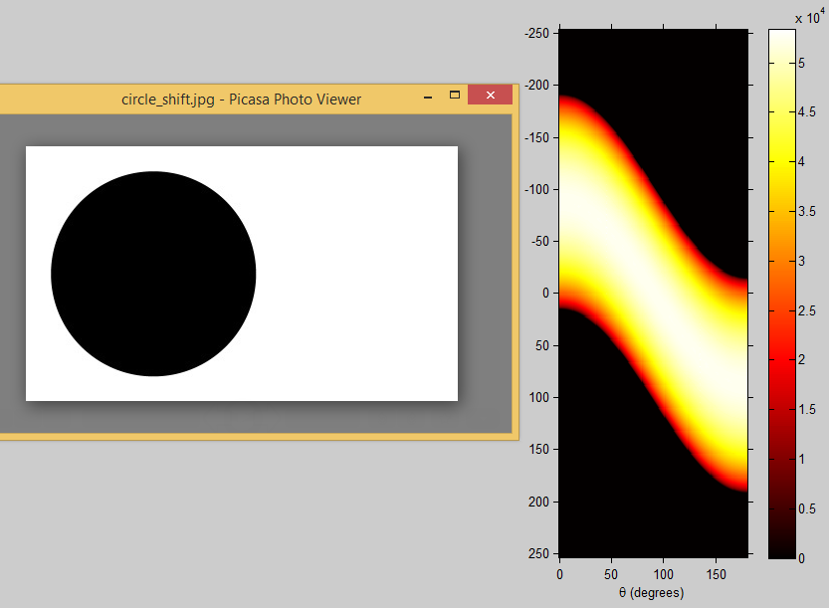Viewport: 829px width, 608px height.
Task: Click the black circle in the photo
Action: point(153,274)
